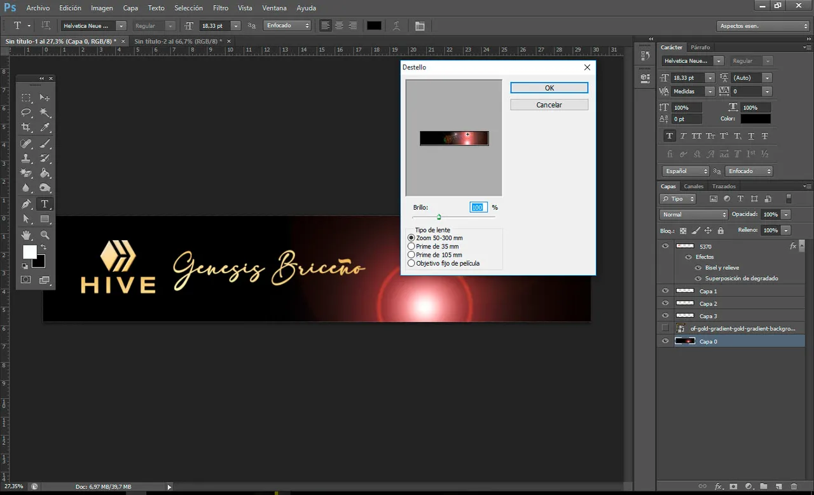This screenshot has height=495, width=814.
Task: Select the Healing Brush tool
Action: [26, 144]
